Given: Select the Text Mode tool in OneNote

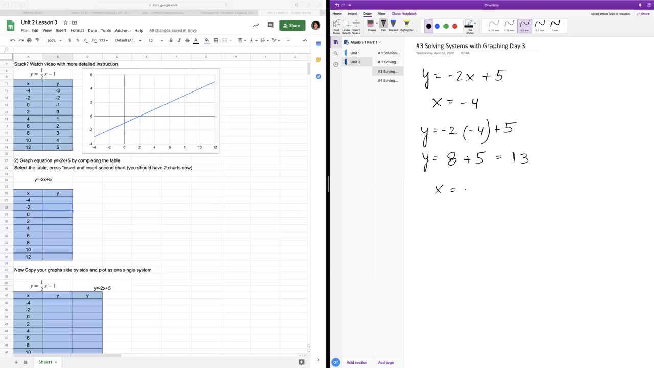Looking at the screenshot, I should tap(336, 27).
